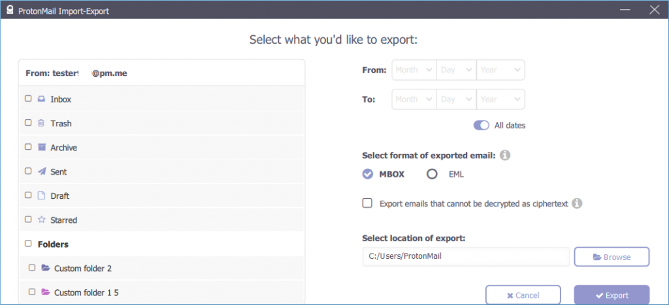Check the Custom folder 2 checkbox

pyautogui.click(x=32, y=268)
